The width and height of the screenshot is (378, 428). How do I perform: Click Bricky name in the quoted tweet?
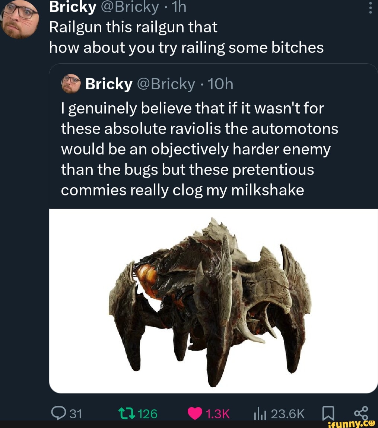click(108, 84)
